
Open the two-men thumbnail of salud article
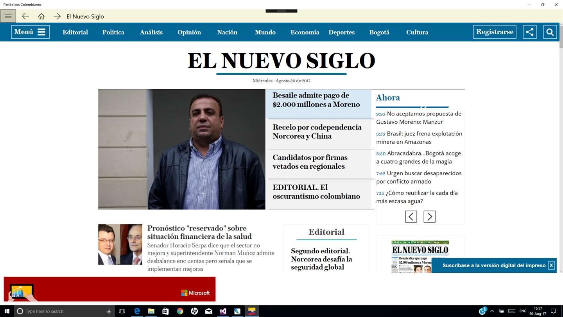120,245
